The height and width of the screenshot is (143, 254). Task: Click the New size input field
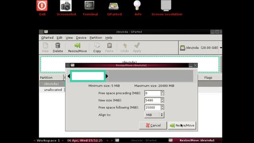[152, 100]
